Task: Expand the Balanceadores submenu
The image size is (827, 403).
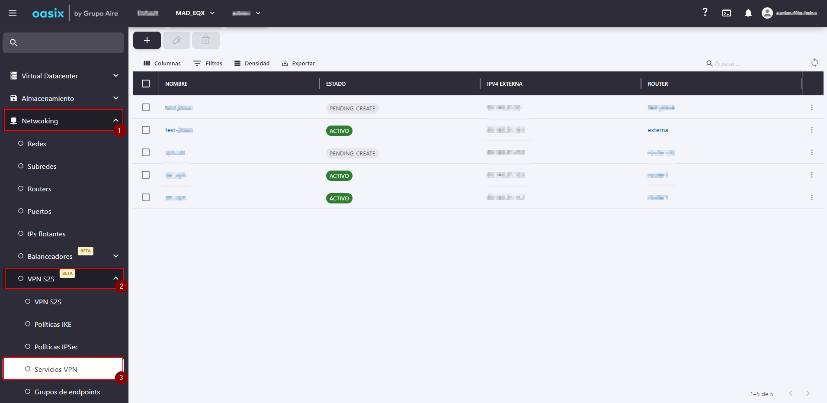Action: pos(115,256)
